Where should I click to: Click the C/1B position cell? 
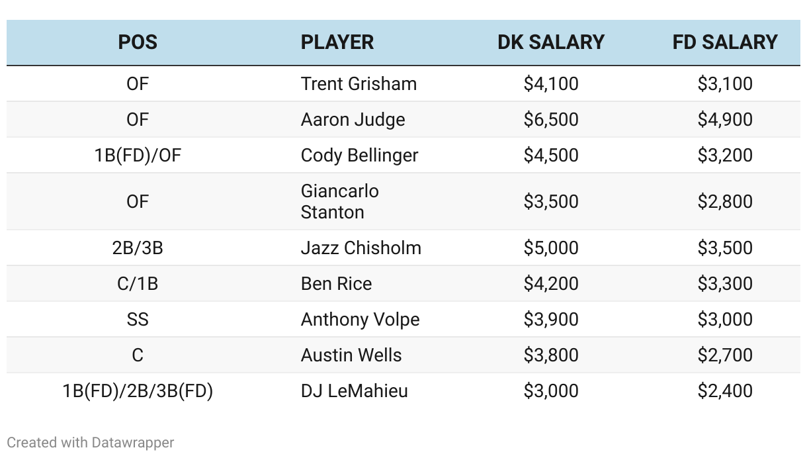tap(138, 284)
